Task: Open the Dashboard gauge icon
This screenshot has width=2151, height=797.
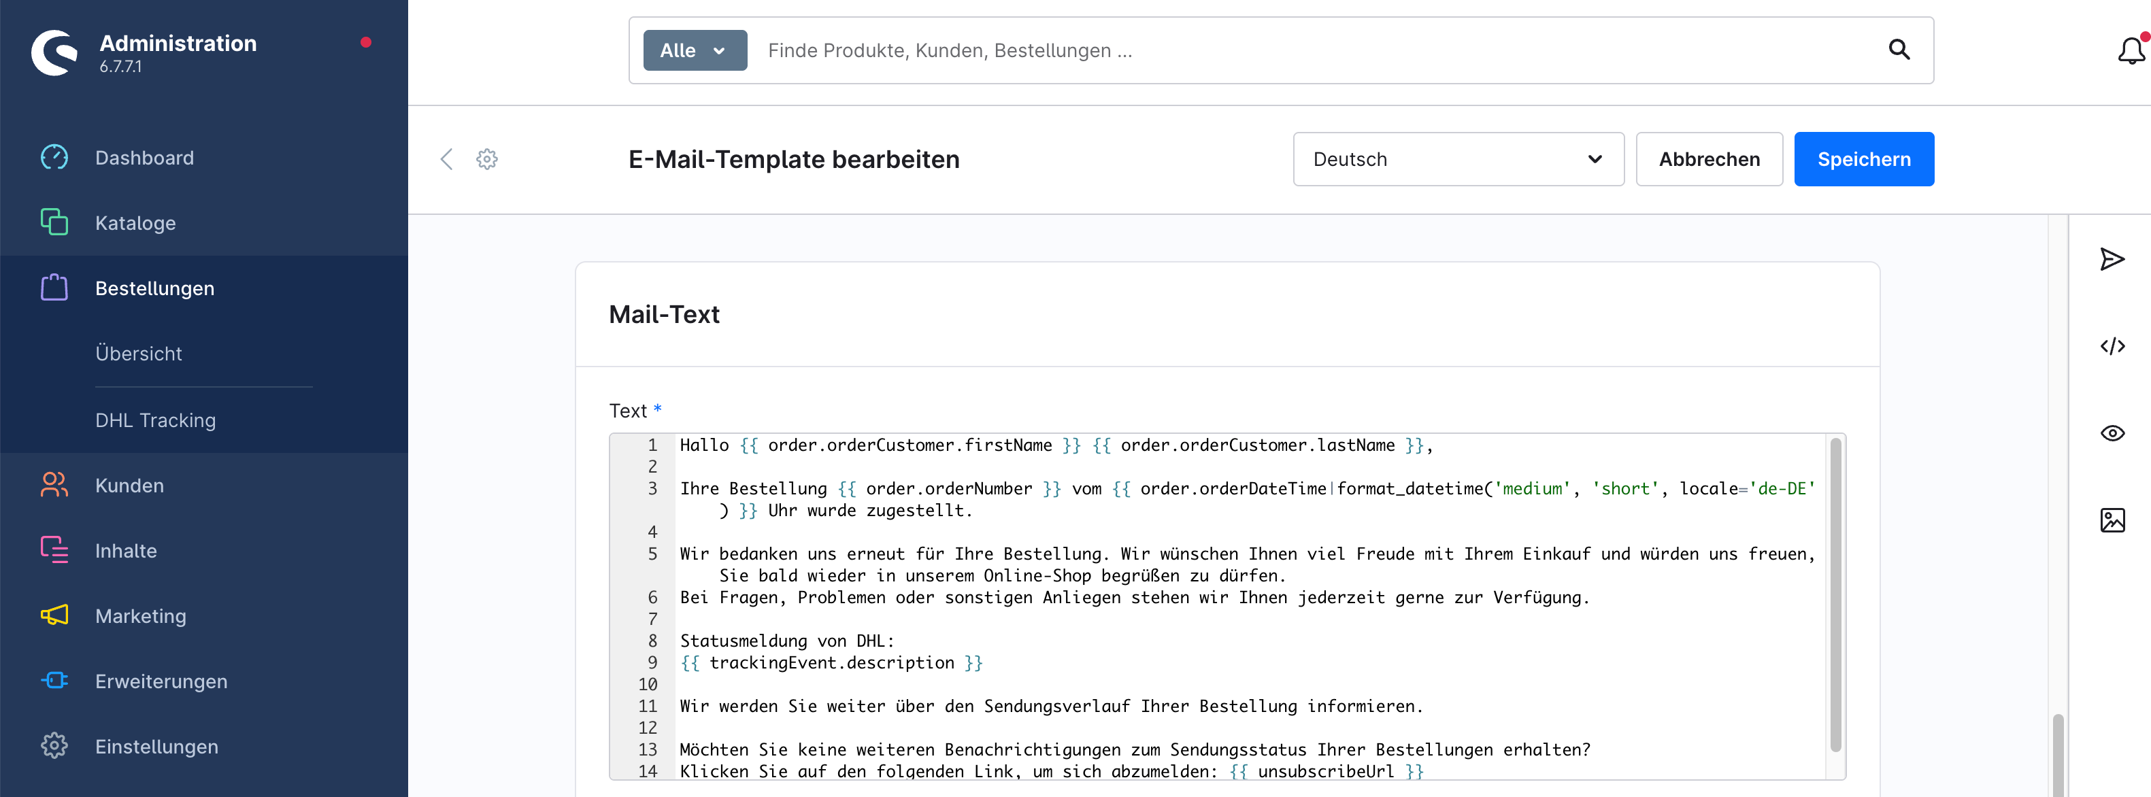Action: coord(54,157)
